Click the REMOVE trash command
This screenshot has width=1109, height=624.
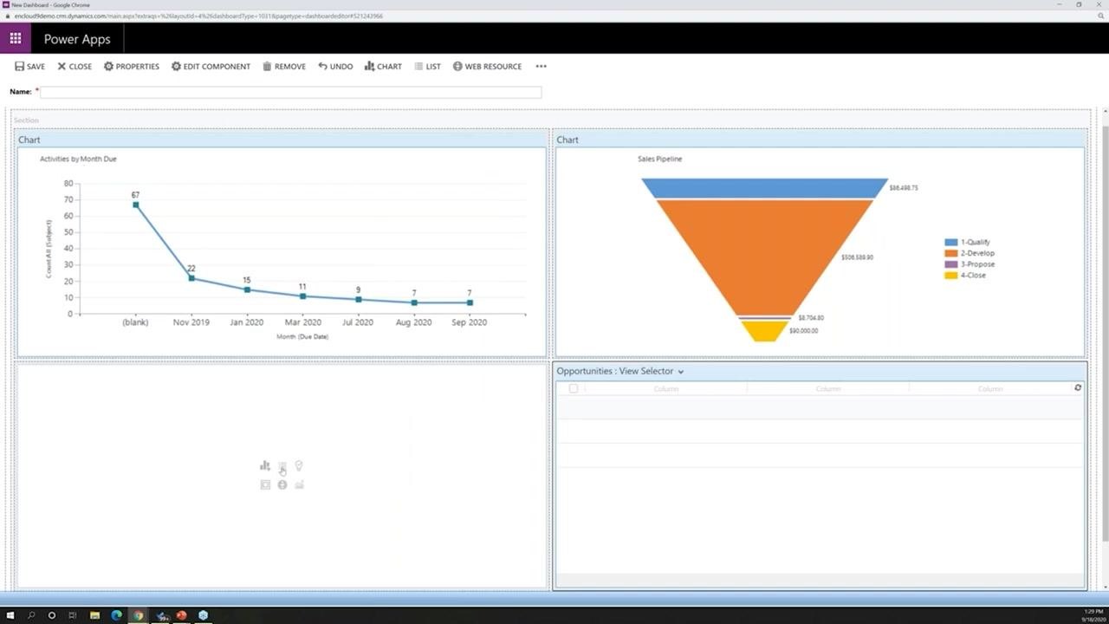(x=284, y=66)
